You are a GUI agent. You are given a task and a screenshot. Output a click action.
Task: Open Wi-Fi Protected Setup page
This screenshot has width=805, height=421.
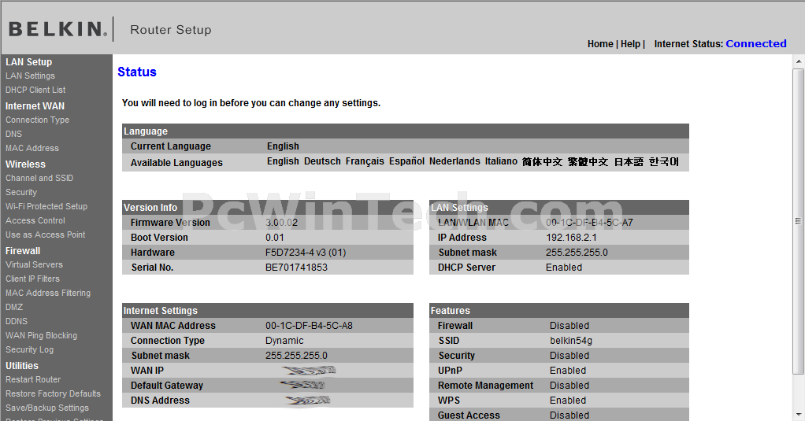[46, 206]
